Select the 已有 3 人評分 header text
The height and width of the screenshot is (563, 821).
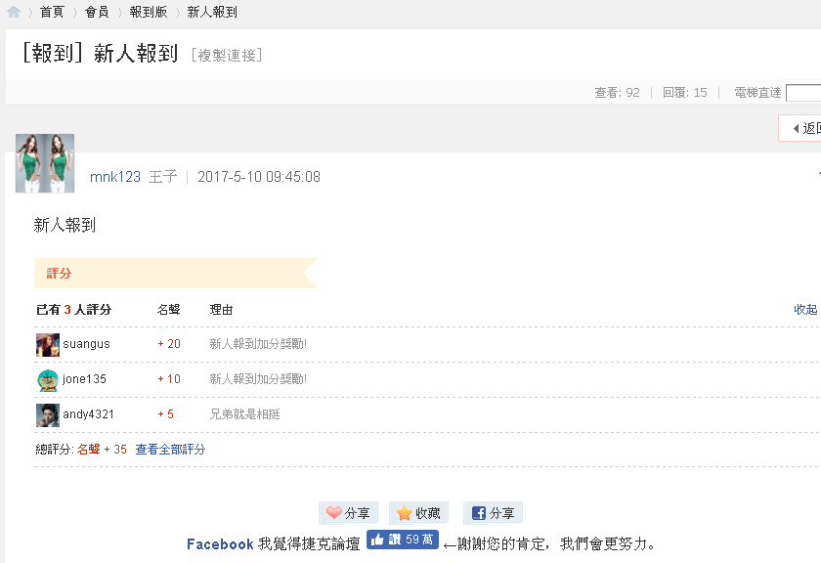pos(74,310)
